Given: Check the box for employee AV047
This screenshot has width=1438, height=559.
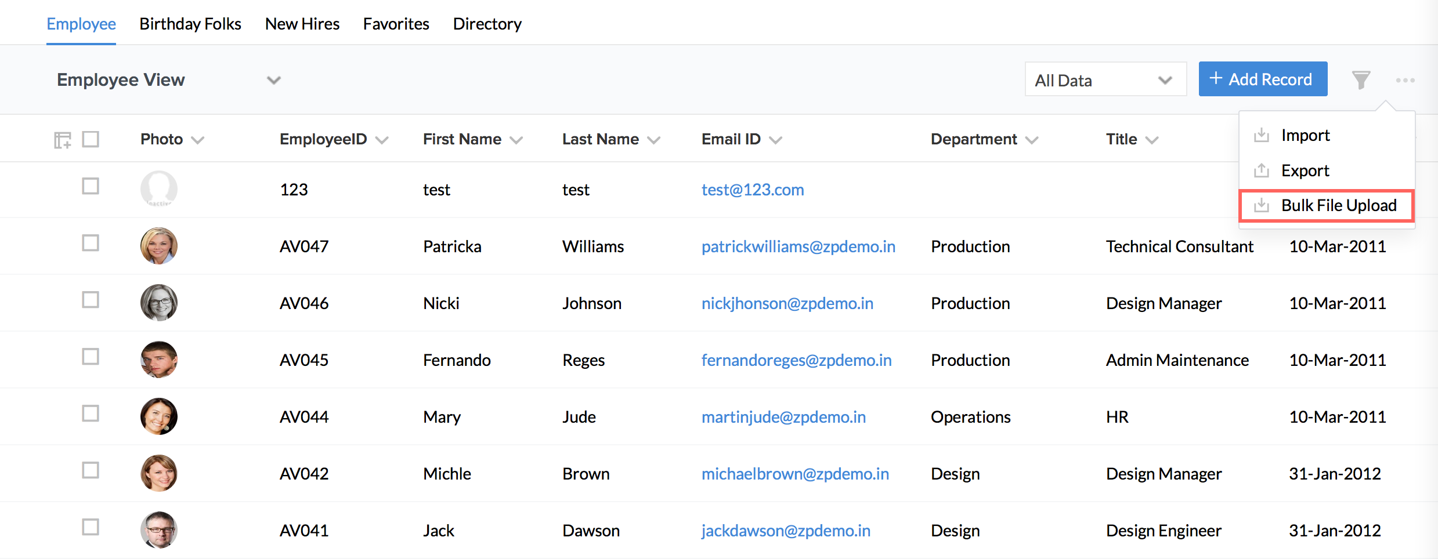Looking at the screenshot, I should (x=91, y=243).
